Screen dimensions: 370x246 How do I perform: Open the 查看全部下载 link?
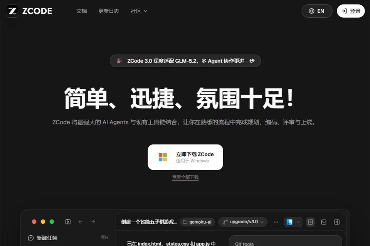(185, 177)
